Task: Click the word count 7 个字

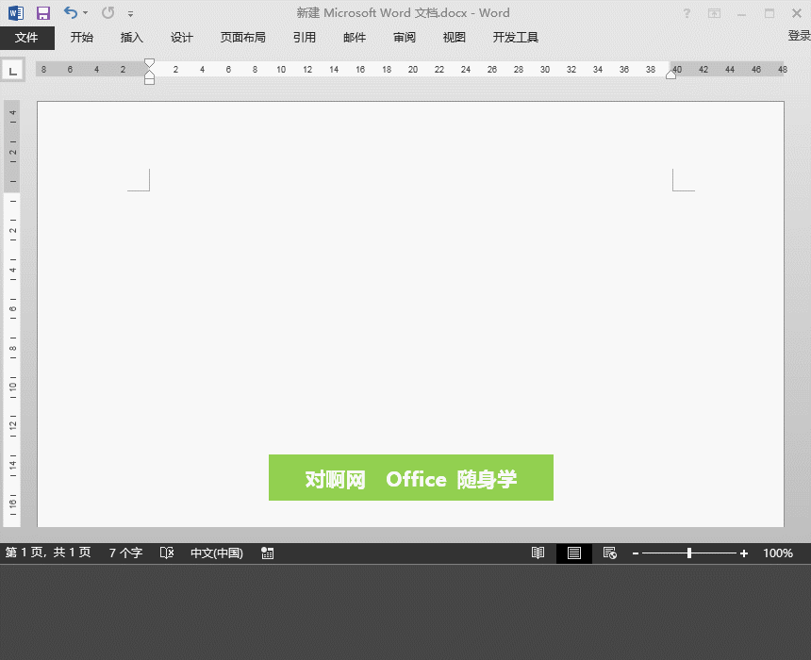Action: coord(125,553)
